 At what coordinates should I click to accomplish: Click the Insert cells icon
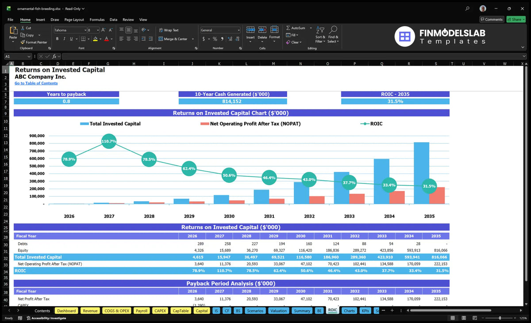250,30
